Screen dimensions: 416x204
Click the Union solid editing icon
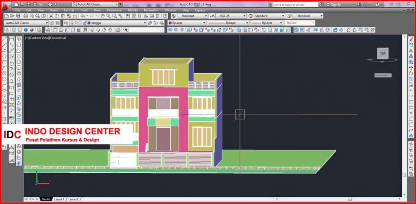pos(170,30)
